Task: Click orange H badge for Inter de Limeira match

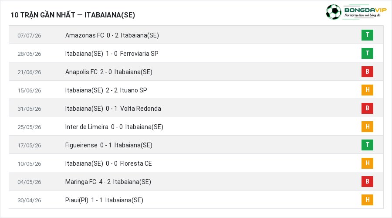Action: [367, 126]
